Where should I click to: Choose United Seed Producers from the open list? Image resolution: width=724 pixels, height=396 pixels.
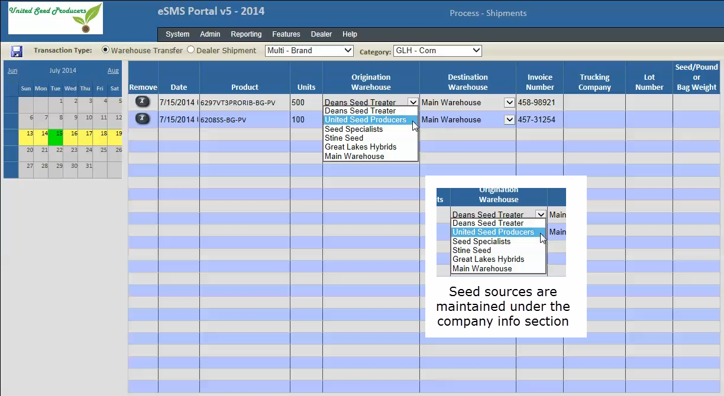[370, 119]
